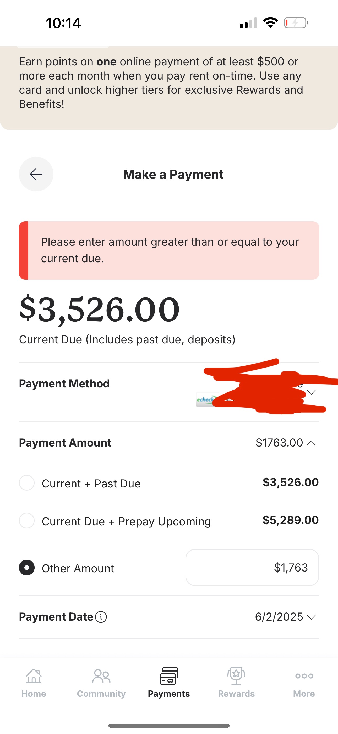Switch to the Rewards tab label

pos(236,694)
